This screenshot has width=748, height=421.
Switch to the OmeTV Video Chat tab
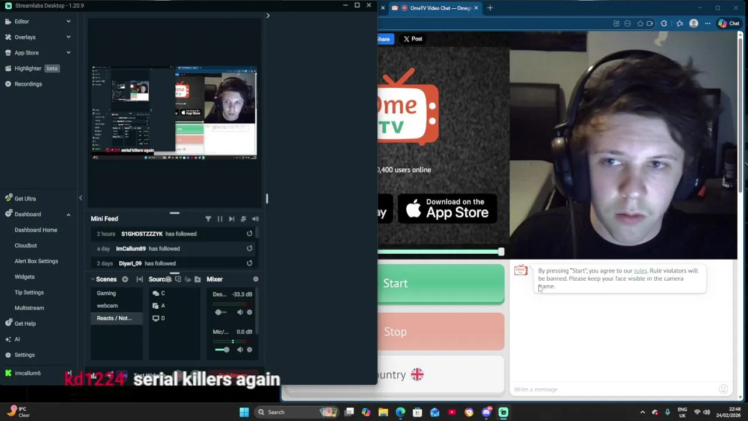click(435, 8)
